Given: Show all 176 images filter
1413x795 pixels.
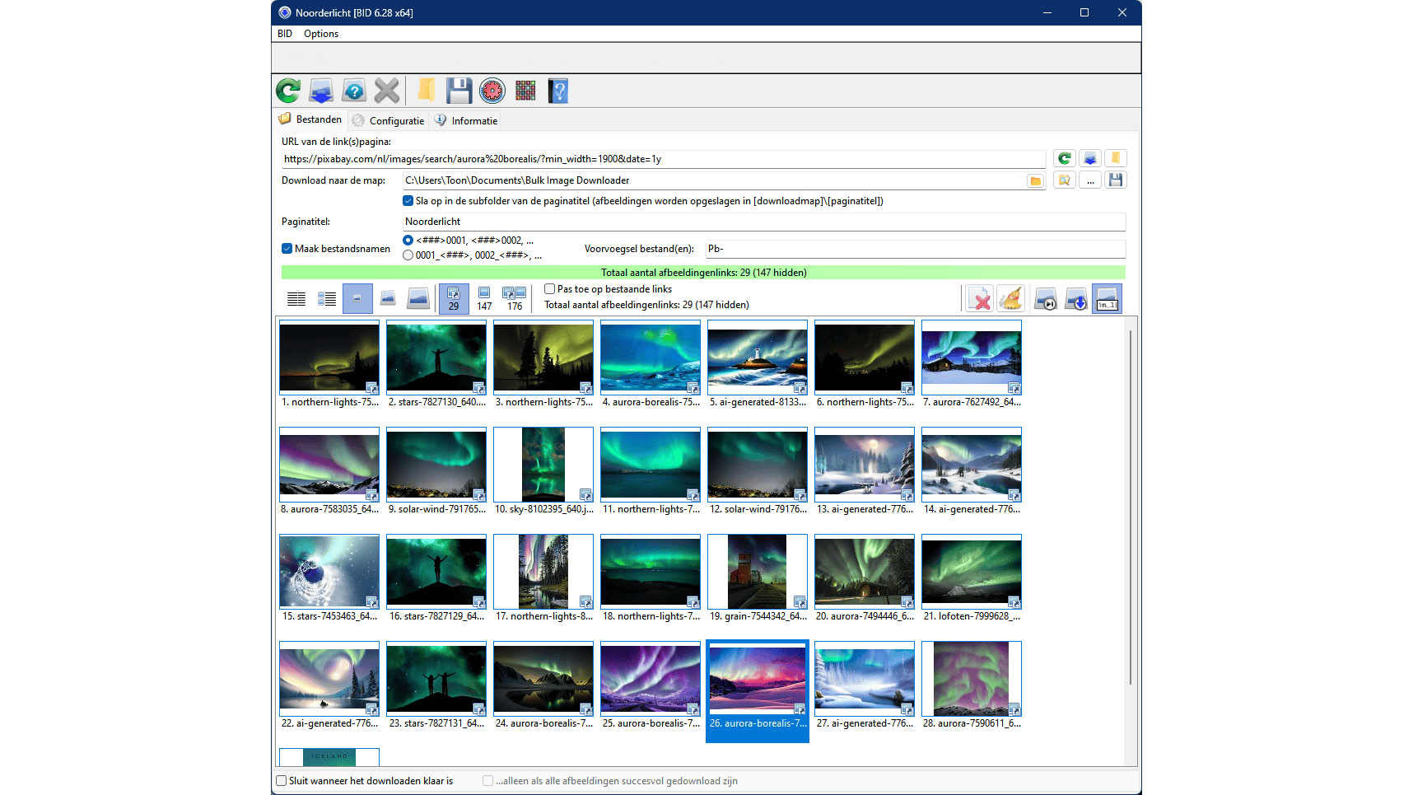Looking at the screenshot, I should (515, 298).
